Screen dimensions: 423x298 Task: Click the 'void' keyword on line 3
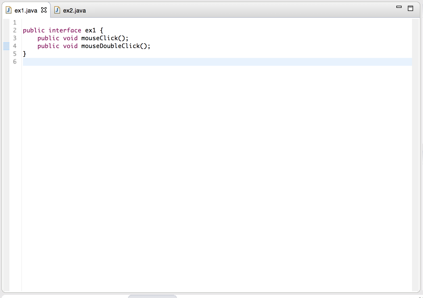70,38
